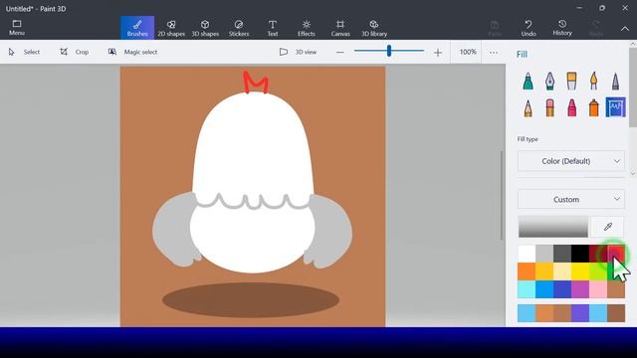Click the canvas vertical scrollbar
Image resolution: width=637 pixels, height=358 pixels.
coord(502,195)
